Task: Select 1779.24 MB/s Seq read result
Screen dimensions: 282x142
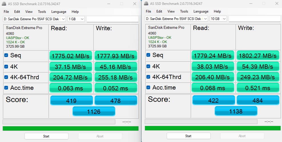Action: 213,55
